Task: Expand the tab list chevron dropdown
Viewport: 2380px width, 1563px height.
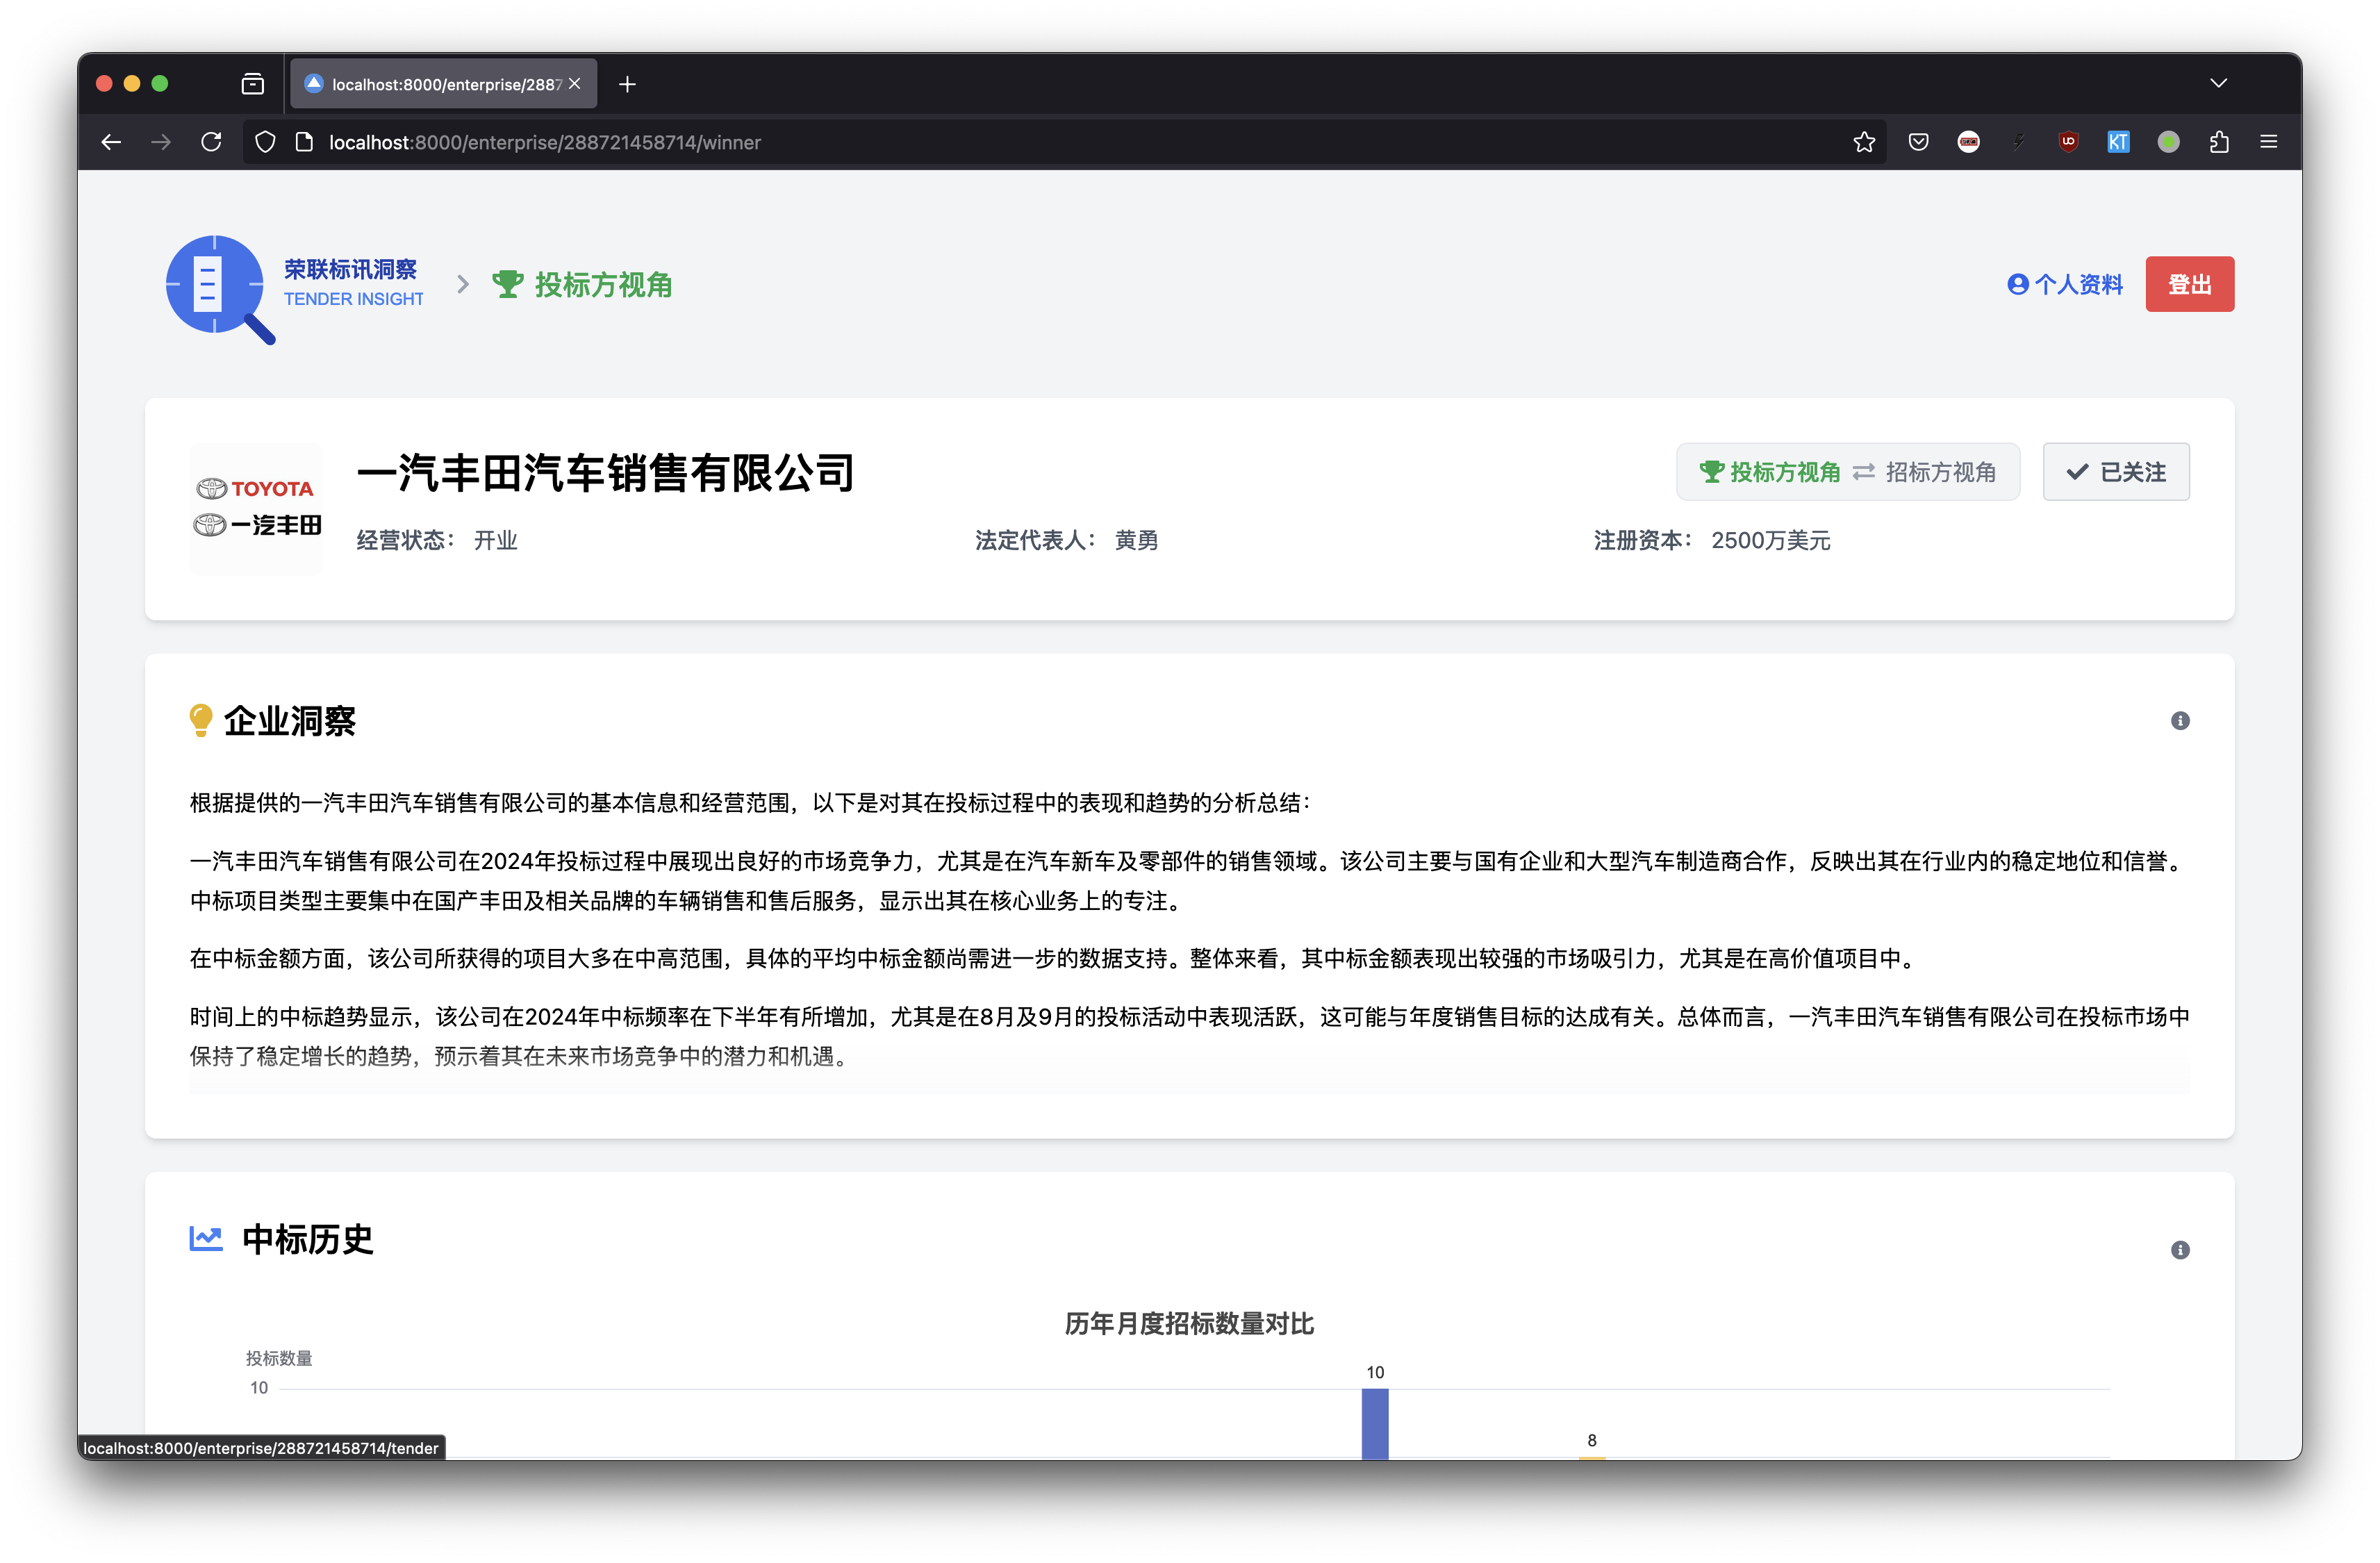Action: 2218,83
